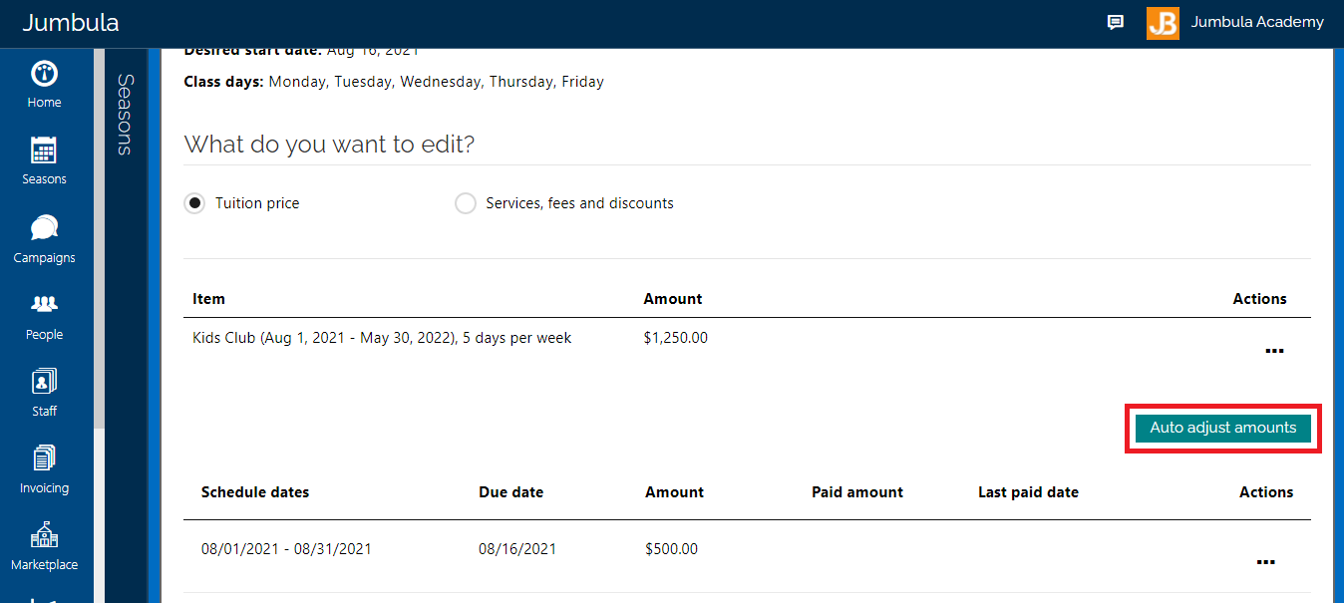Select Services, fees and discounts option
Viewport: 1344px width, 603px height.
click(465, 203)
